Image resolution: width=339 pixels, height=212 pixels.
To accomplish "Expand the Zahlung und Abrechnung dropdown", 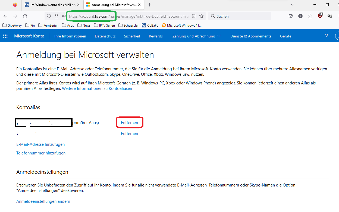I will click(196, 36).
